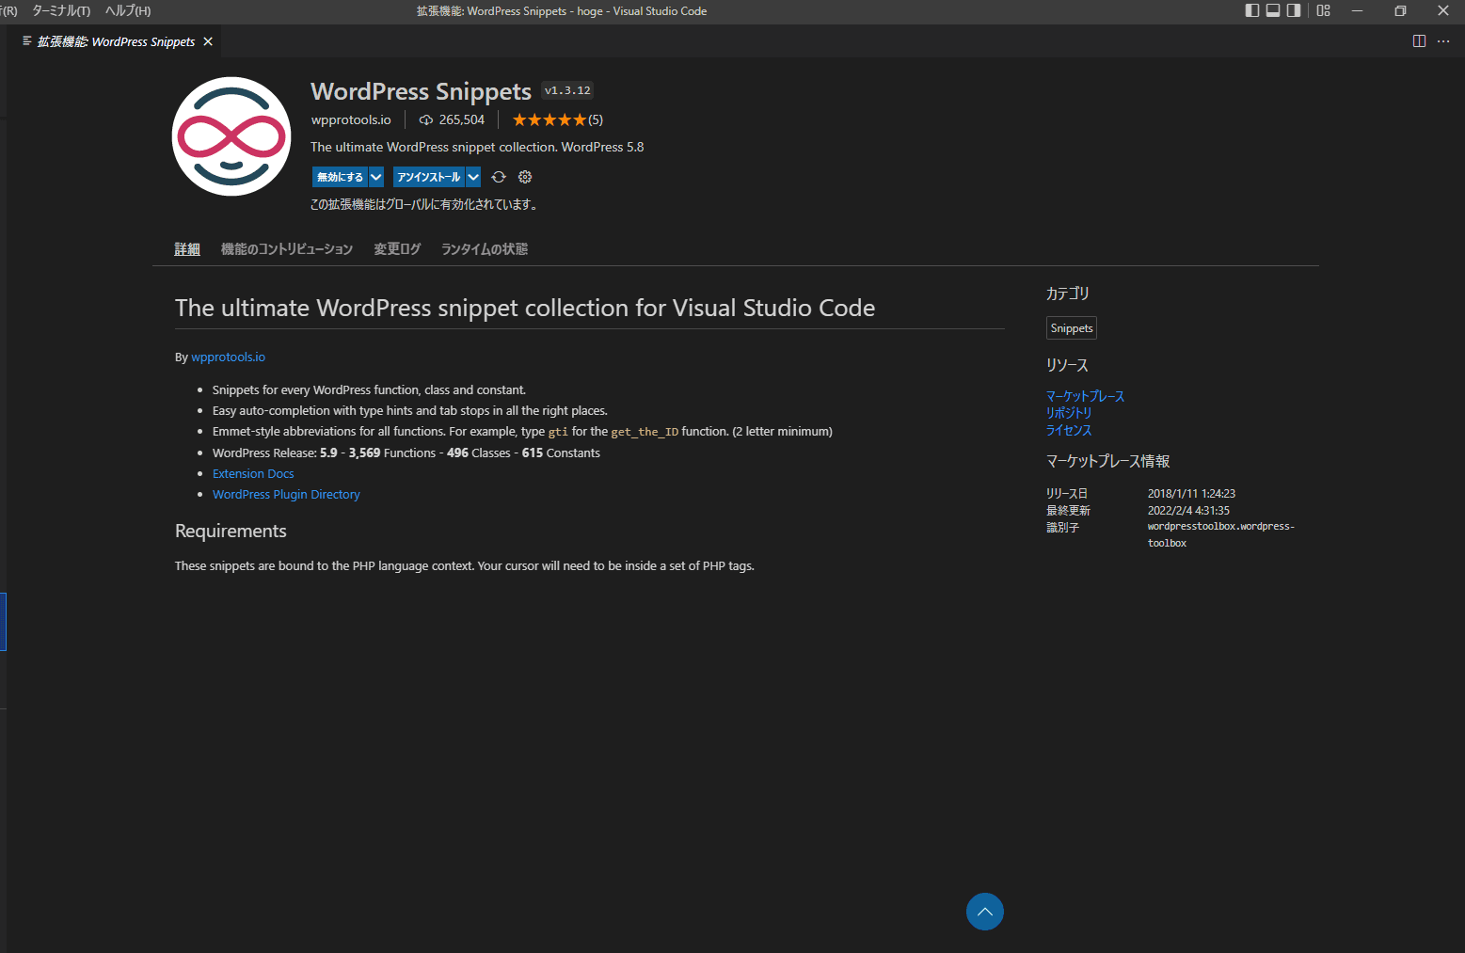
Task: Open the extension manage gear icon
Action: pyautogui.click(x=525, y=177)
